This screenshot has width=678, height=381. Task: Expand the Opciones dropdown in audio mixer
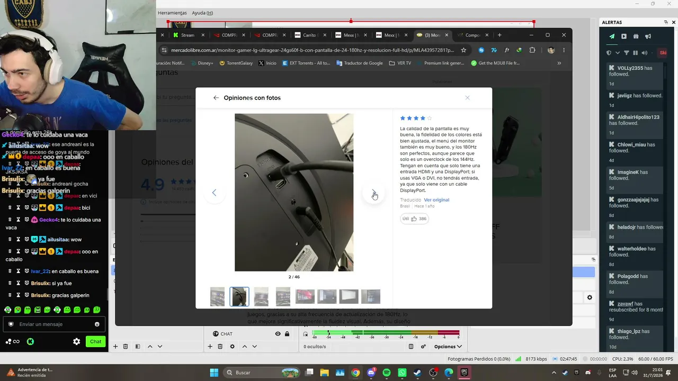click(448, 347)
